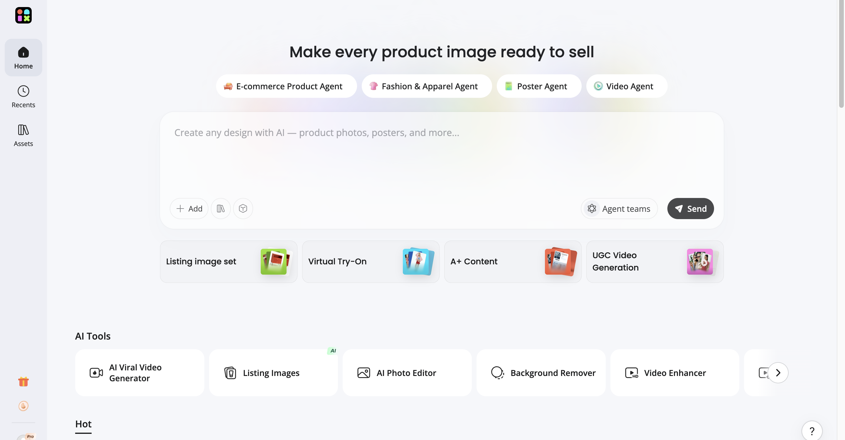Click the Send button
The height and width of the screenshot is (440, 845).
pos(691,208)
